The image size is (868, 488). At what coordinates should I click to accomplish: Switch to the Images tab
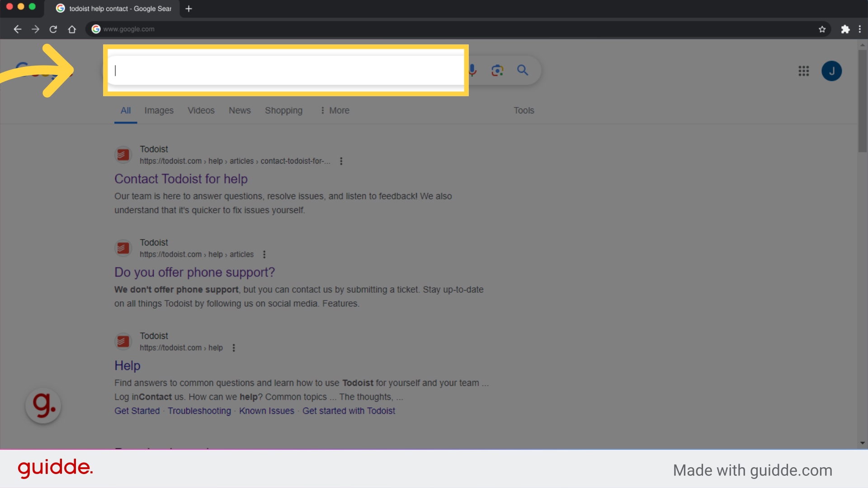point(159,110)
